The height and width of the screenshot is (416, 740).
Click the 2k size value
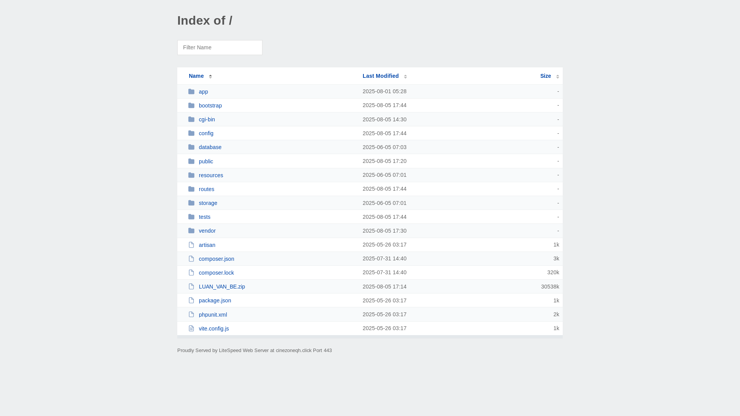coord(556,314)
